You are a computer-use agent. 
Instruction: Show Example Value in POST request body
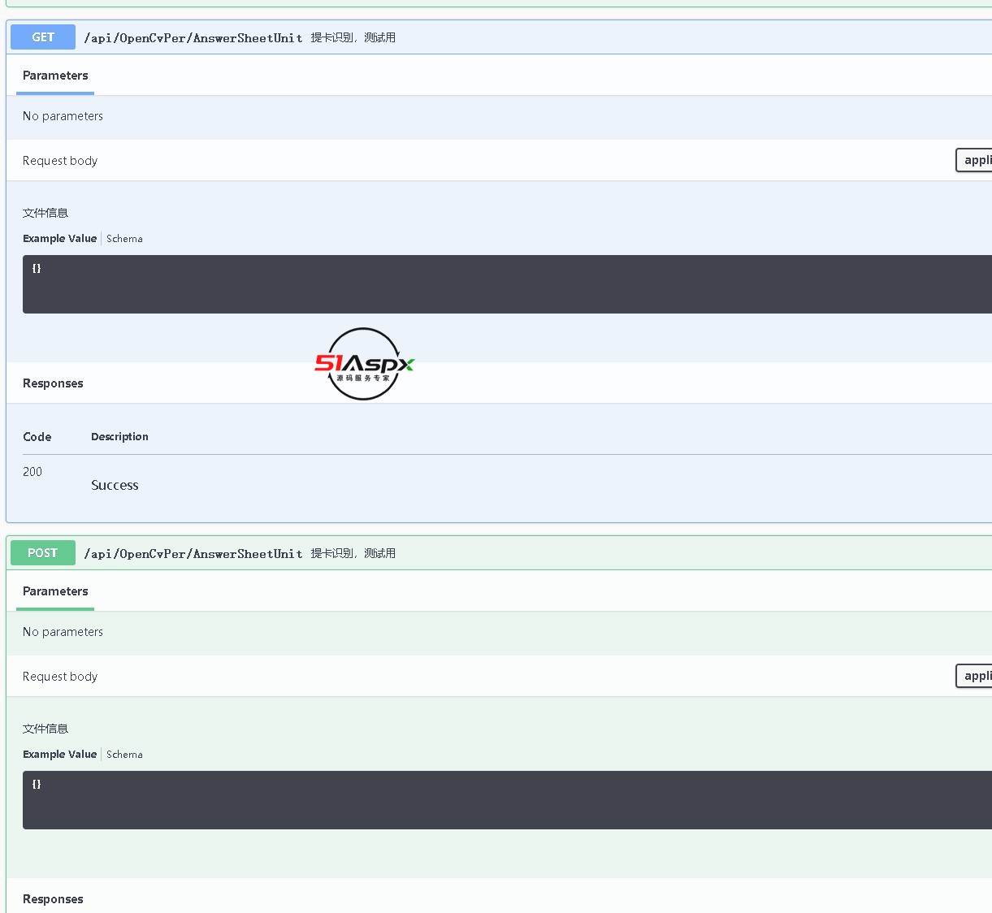[59, 755]
